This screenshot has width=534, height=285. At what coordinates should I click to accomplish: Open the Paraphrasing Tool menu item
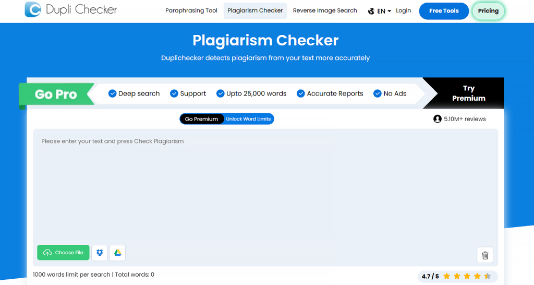point(191,10)
